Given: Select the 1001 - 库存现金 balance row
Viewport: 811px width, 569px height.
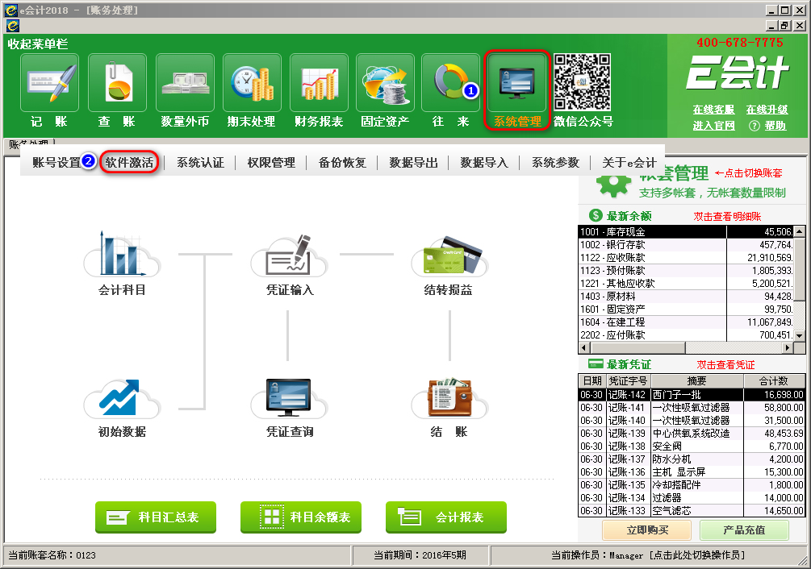Looking at the screenshot, I should (686, 232).
